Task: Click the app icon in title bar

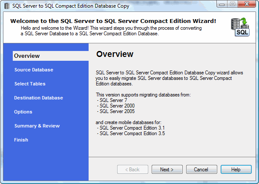Action: 7,6
